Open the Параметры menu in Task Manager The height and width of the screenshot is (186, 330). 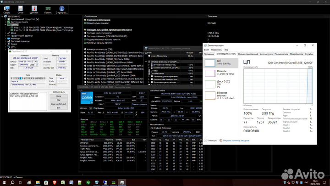pos(216,50)
